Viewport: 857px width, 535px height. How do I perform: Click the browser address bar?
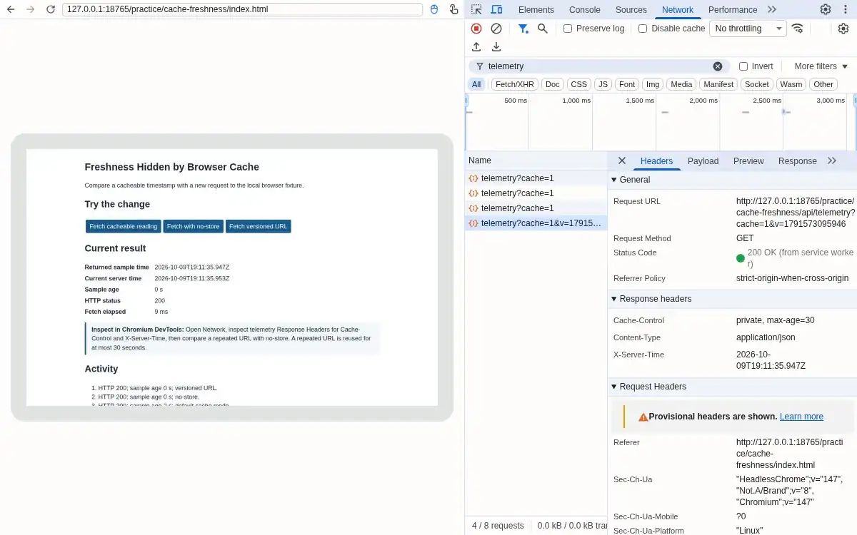(x=241, y=9)
